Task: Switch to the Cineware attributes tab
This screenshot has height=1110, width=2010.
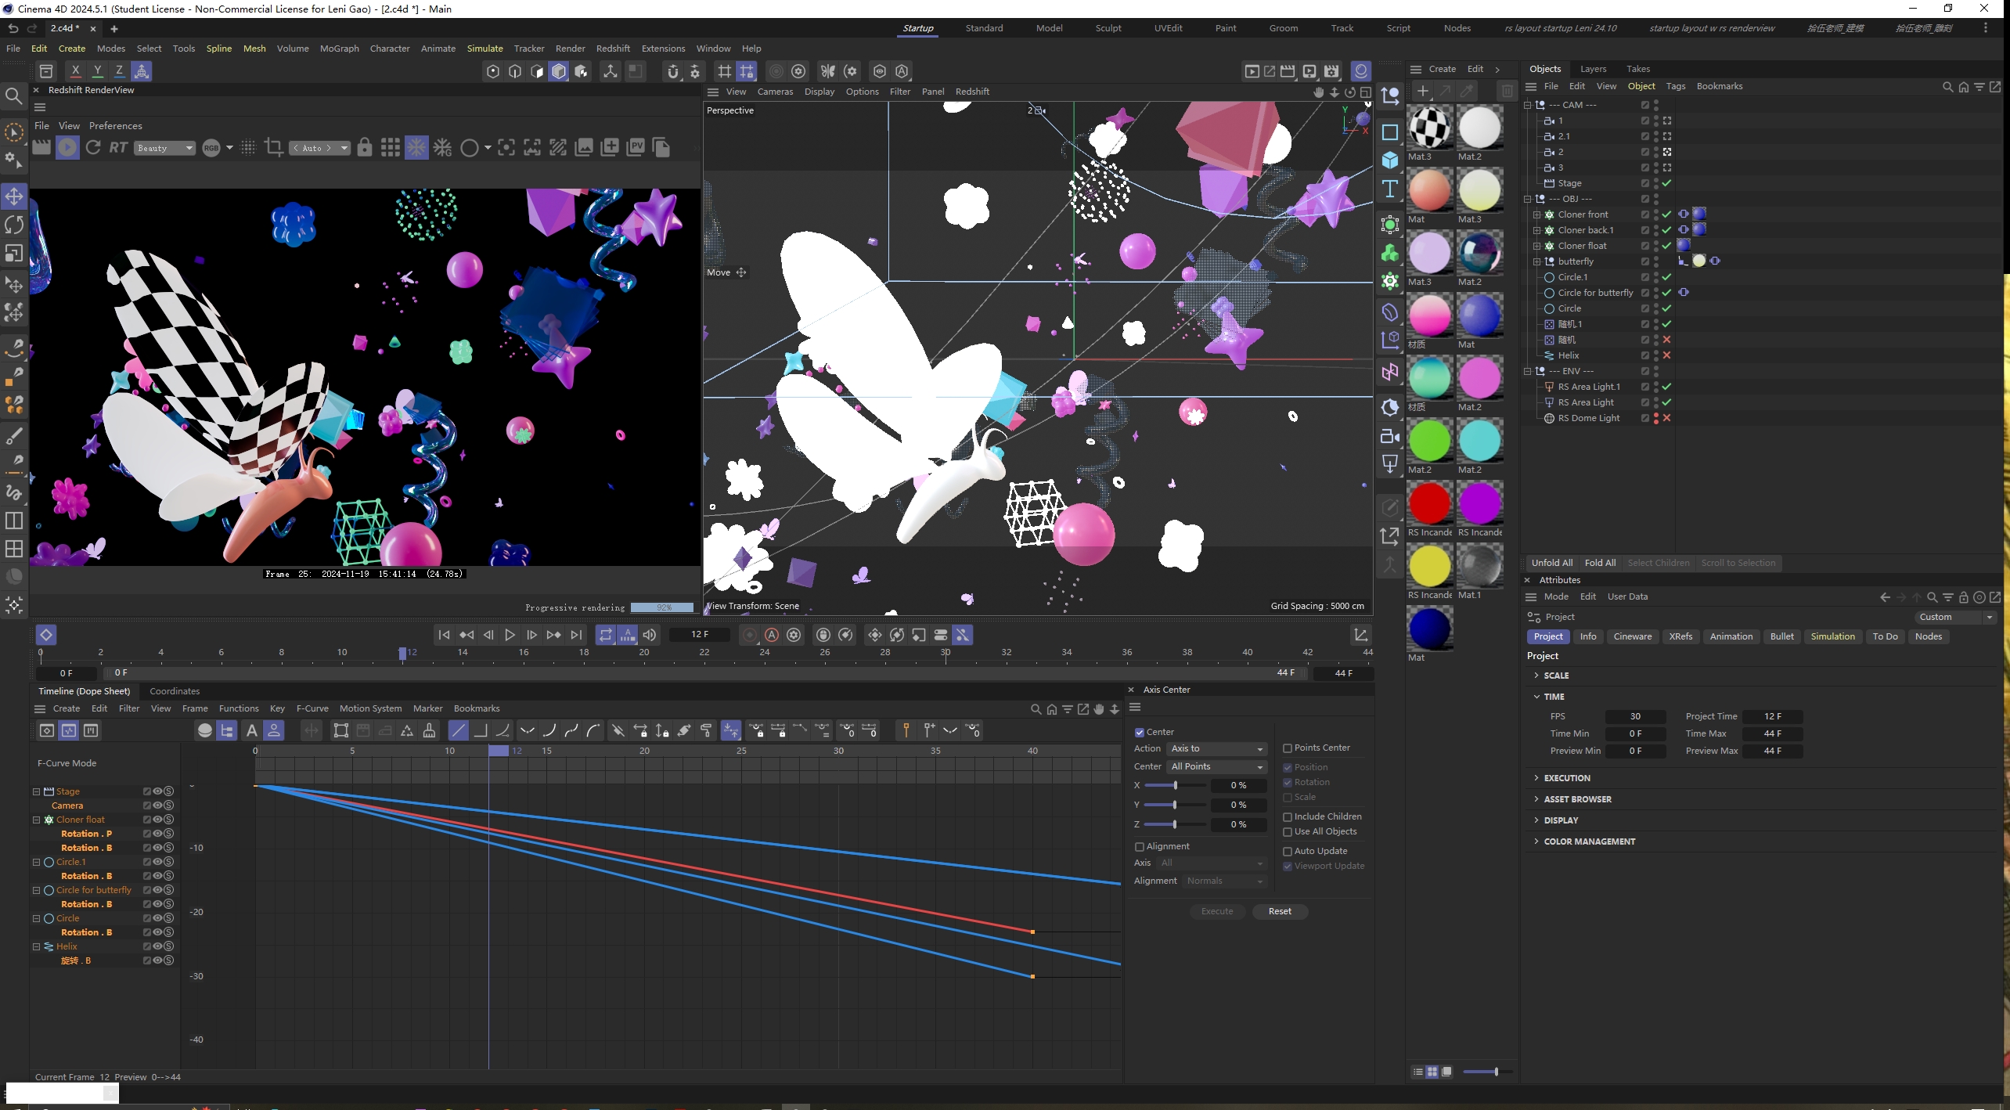Action: click(1632, 636)
